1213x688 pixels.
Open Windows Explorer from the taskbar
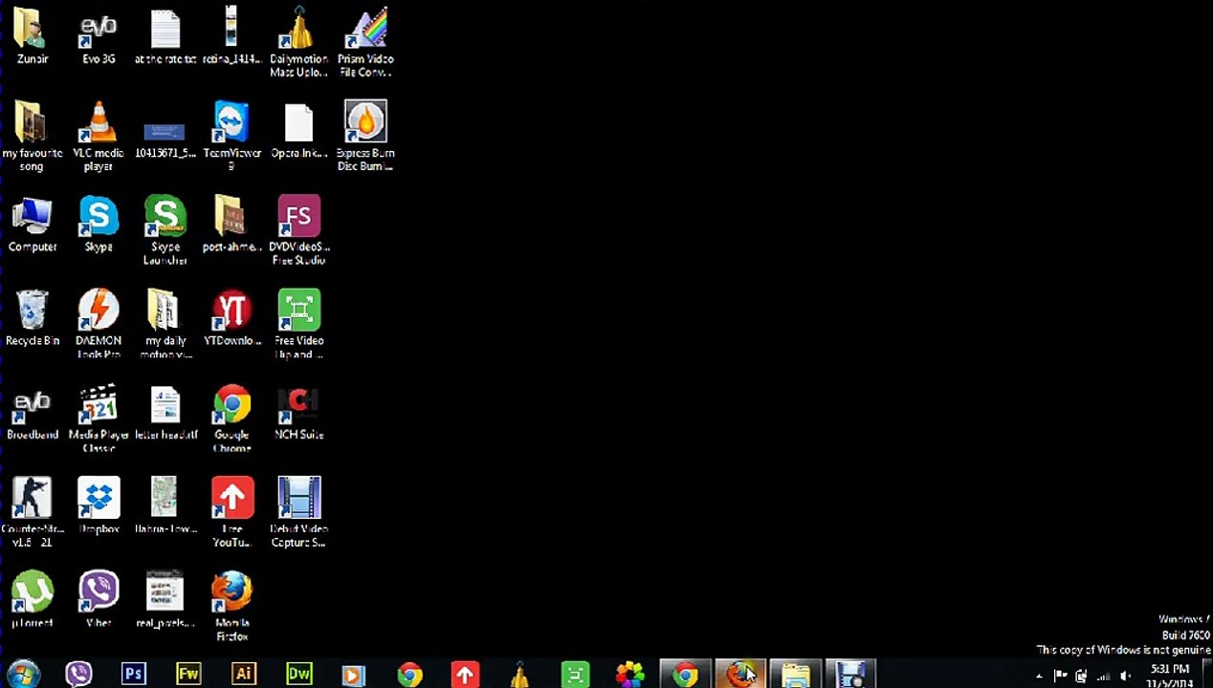tap(796, 675)
